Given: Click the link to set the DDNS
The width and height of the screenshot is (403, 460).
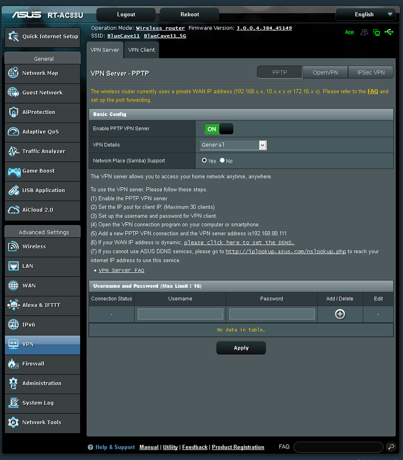Looking at the screenshot, I should [239, 243].
